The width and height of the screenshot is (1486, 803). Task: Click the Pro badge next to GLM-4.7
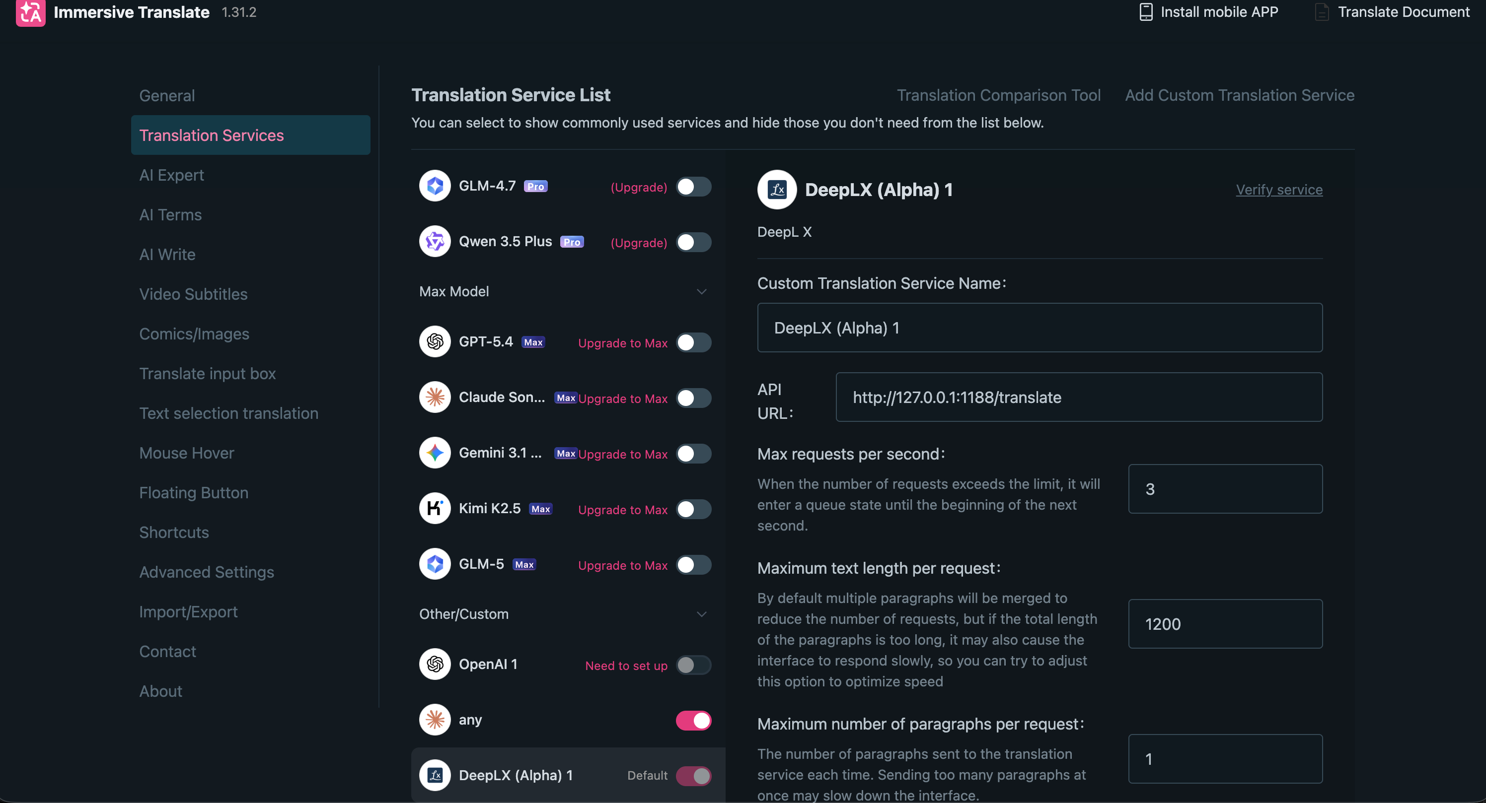[535, 186]
